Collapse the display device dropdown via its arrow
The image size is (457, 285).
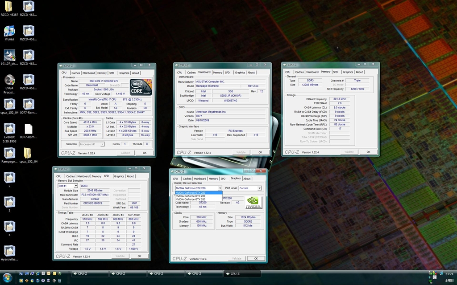[220, 188]
